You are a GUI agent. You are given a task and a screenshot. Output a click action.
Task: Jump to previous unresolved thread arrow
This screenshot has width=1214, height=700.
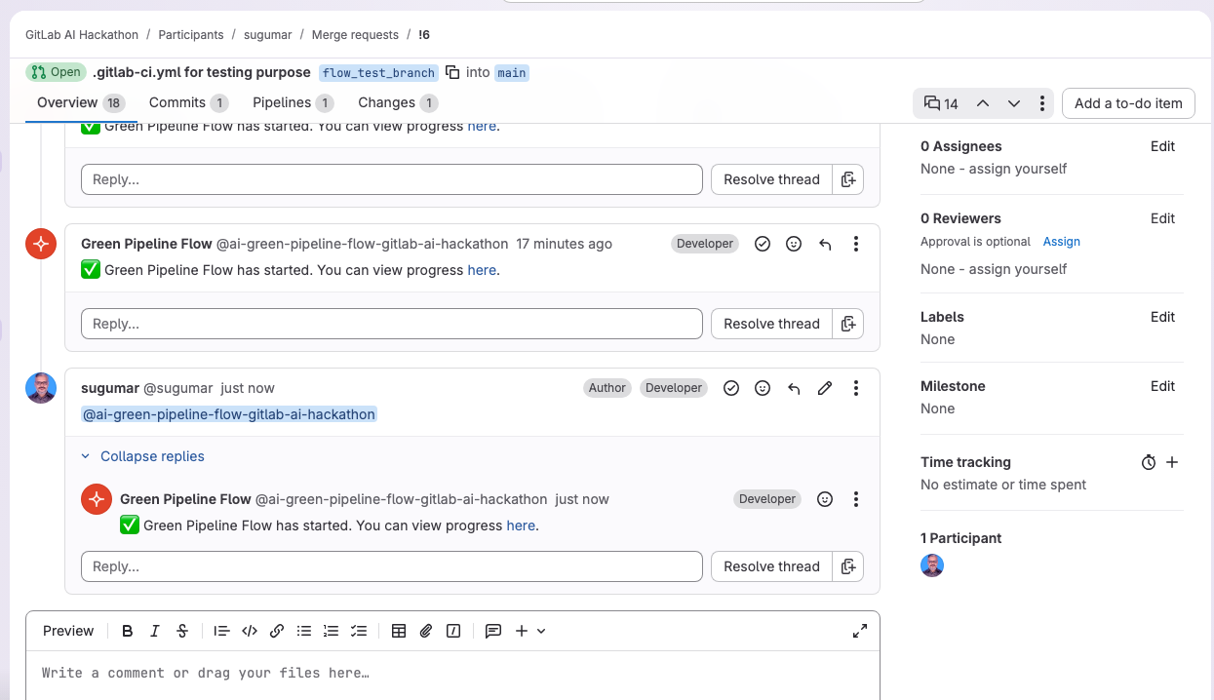pyautogui.click(x=983, y=103)
